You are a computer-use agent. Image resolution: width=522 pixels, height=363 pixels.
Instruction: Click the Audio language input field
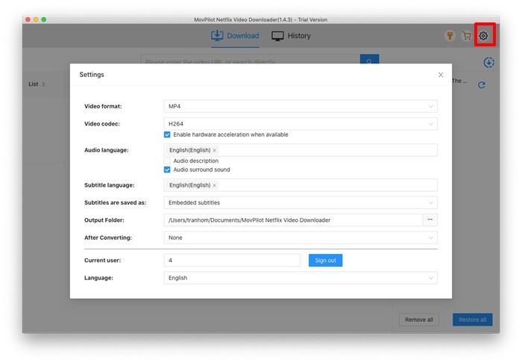click(301, 150)
